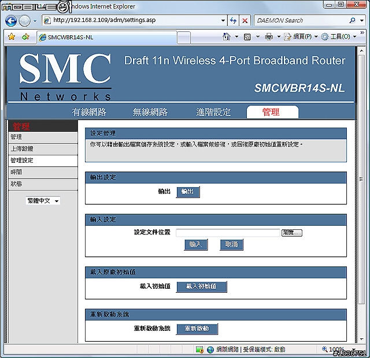The width and height of the screenshot is (370, 358).
Task: Click the 取消 cancel button
Action: coord(231,244)
